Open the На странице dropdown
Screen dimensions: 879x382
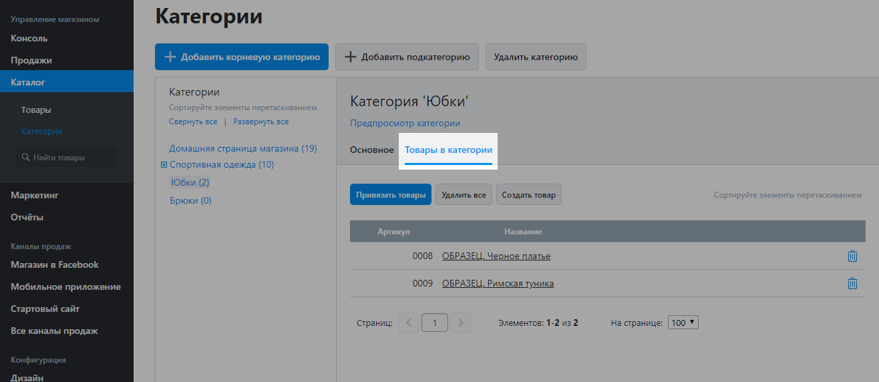click(683, 323)
